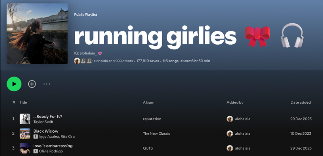The width and height of the screenshot is (323, 156).
Task: Open the three-dot more options menu
Action: click(46, 84)
